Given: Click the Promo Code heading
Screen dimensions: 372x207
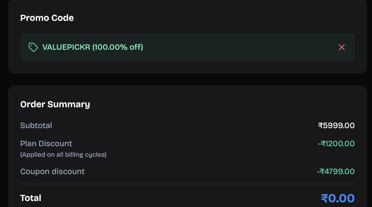Looking at the screenshot, I should 47,18.
